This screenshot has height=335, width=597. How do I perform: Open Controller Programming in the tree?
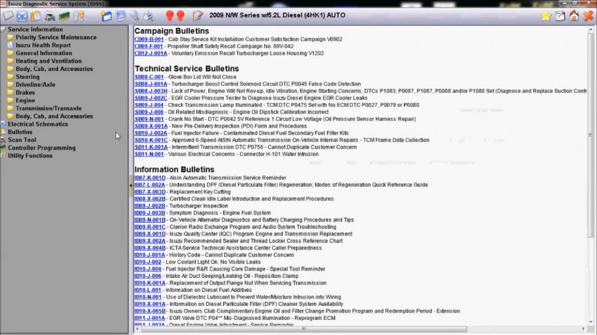pyautogui.click(x=41, y=148)
